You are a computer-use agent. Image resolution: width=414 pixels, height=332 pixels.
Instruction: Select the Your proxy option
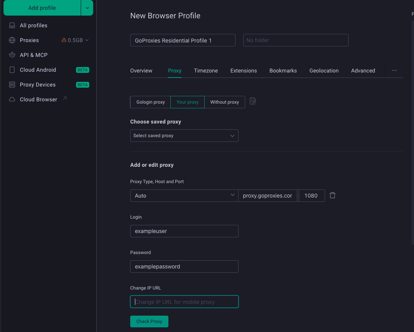pyautogui.click(x=188, y=102)
